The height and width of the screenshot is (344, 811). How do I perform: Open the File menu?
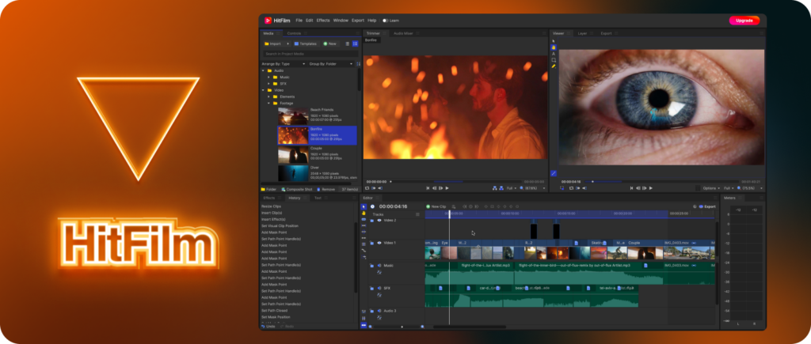(299, 21)
